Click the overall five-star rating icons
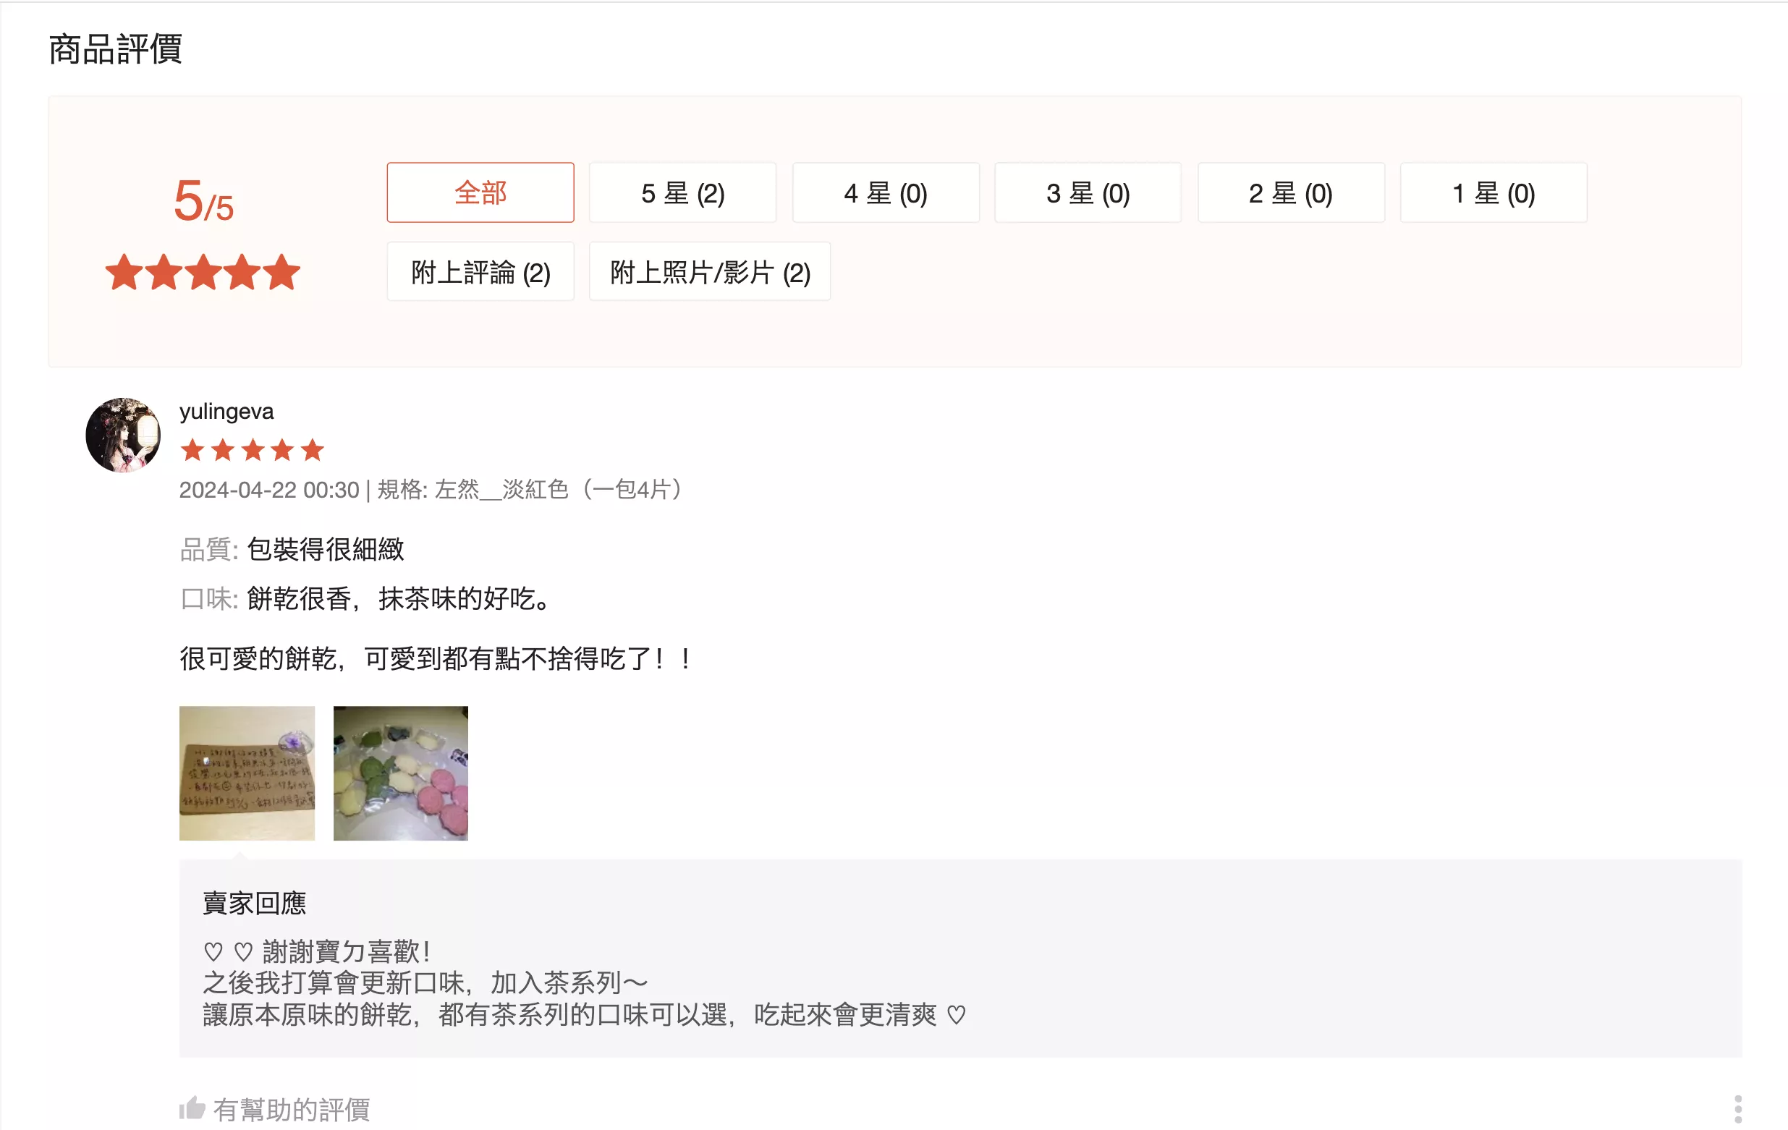Image resolution: width=1788 pixels, height=1130 pixels. click(203, 272)
